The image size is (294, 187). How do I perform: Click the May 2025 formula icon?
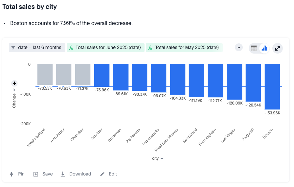click(150, 48)
